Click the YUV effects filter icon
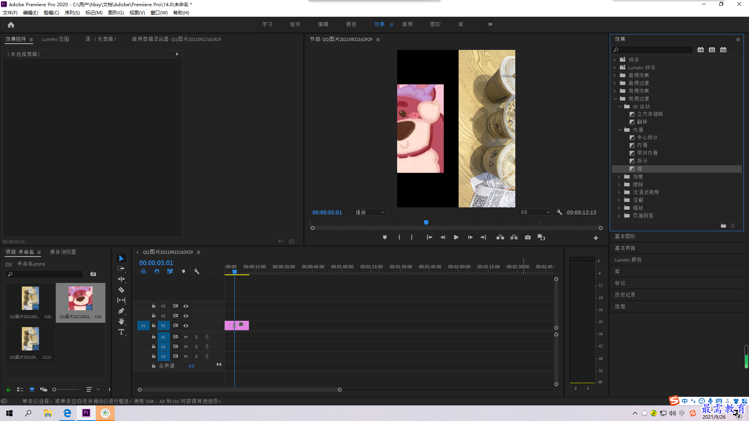Screen dimensions: 749x421 click(723, 50)
